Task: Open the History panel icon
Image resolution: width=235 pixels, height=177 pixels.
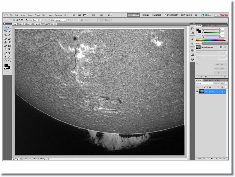Action: pos(192,28)
